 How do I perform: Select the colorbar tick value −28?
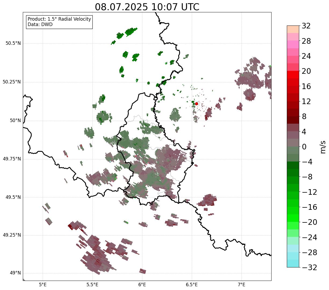(309, 252)
